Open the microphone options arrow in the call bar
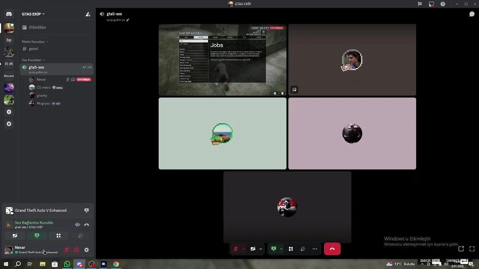Viewport: 479px width, 269px height. [x=243, y=249]
